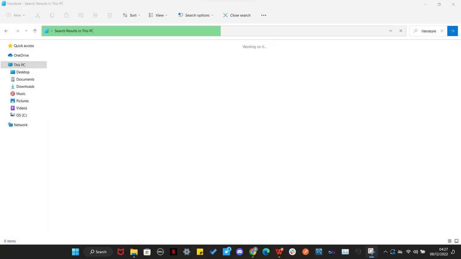Viewport: 461px width, 259px height.
Task: Paste from clipboard
Action: [66, 15]
